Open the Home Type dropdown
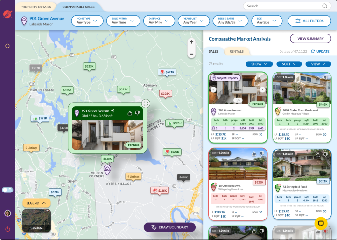 (87, 21)
